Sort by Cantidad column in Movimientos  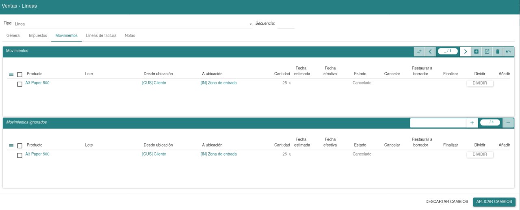coord(282,74)
